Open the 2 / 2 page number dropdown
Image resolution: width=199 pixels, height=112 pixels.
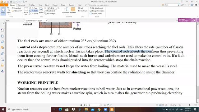point(99,105)
